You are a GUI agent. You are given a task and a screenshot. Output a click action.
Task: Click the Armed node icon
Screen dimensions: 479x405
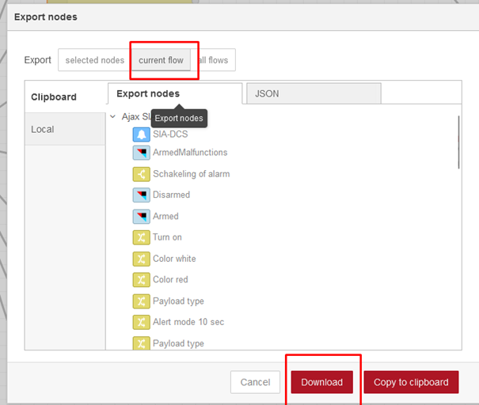(140, 216)
